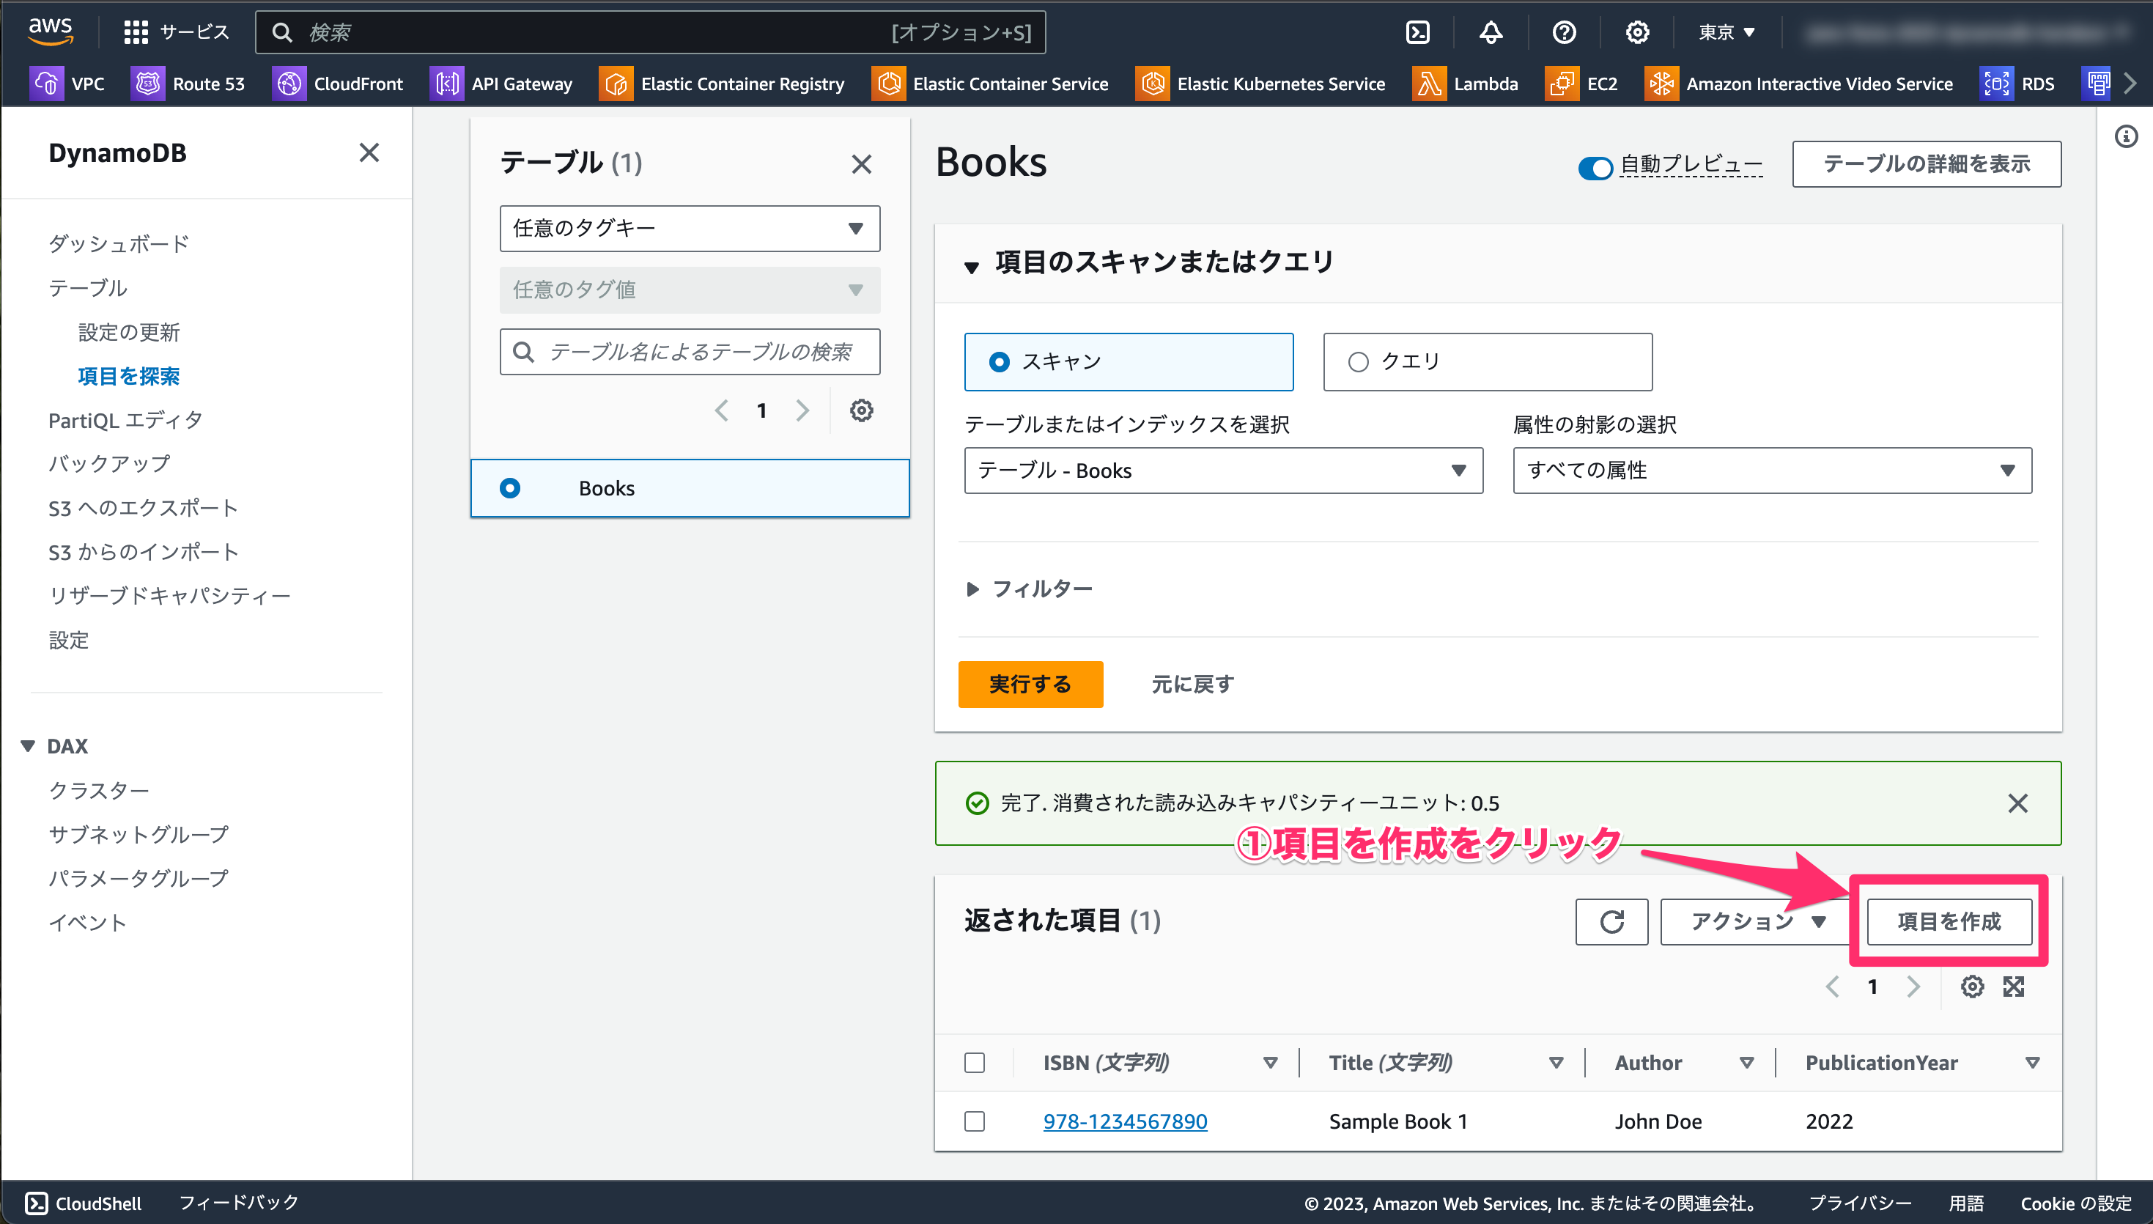Open the 任意のタグキー dropdown

tap(690, 228)
